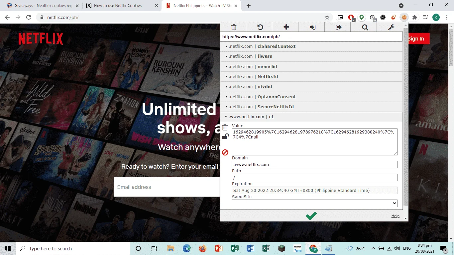
Task: Open the tab search dropdown arrow
Action: pos(401,6)
